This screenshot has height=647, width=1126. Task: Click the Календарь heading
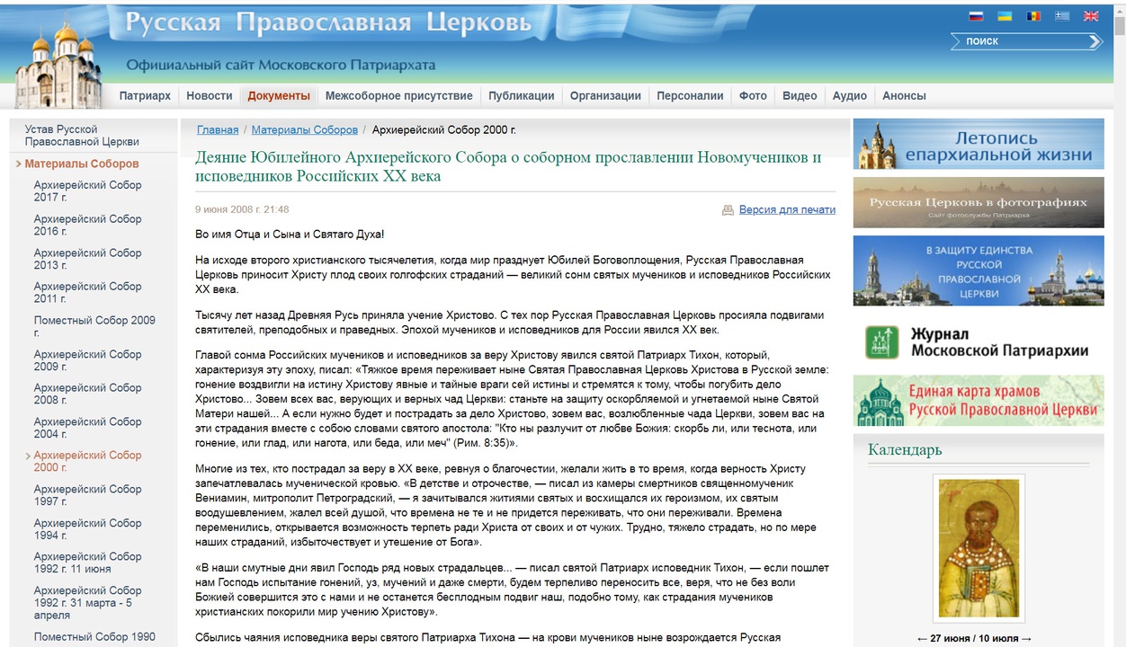coord(905,449)
